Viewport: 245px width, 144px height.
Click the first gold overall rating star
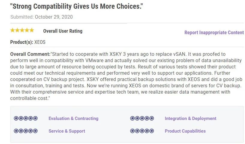point(13,30)
